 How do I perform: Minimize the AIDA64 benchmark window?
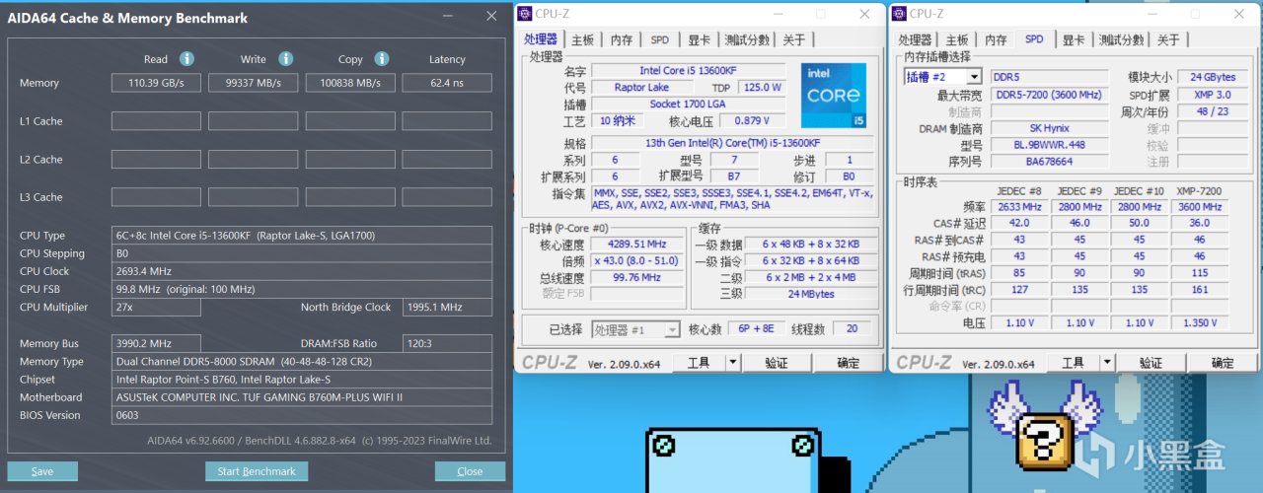tap(445, 17)
